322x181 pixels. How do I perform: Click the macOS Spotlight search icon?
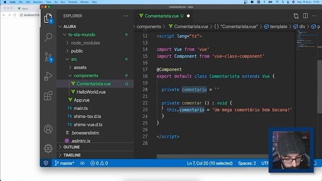tap(283, 2)
